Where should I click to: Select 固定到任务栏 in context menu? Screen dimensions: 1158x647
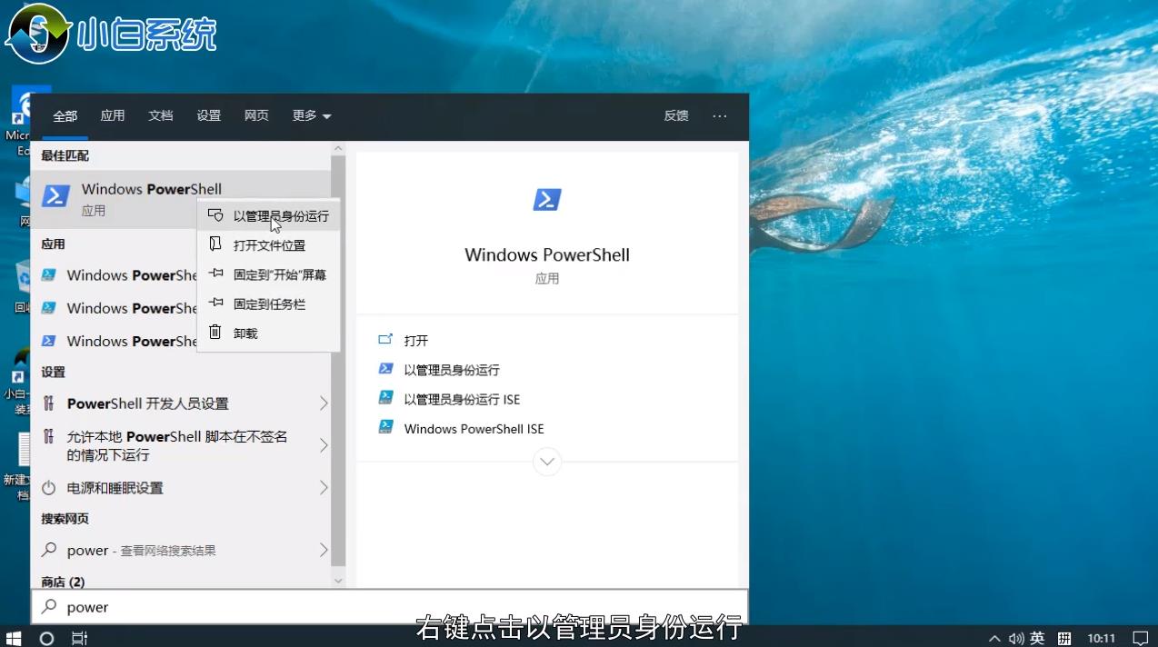point(268,304)
